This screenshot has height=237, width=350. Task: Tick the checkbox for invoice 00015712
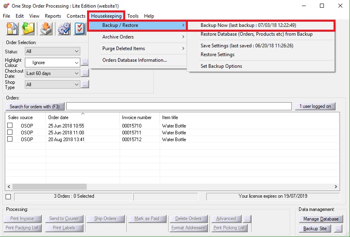(x=10, y=139)
